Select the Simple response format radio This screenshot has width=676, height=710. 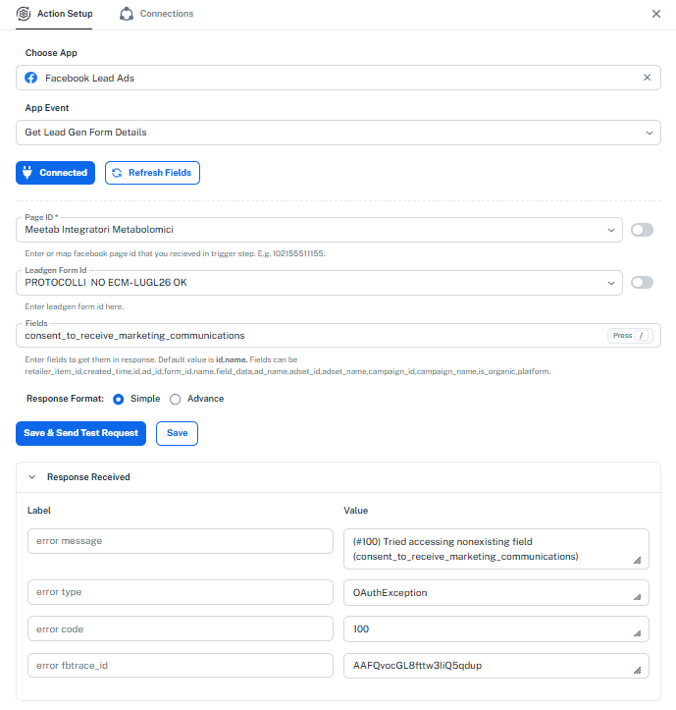[x=118, y=399]
